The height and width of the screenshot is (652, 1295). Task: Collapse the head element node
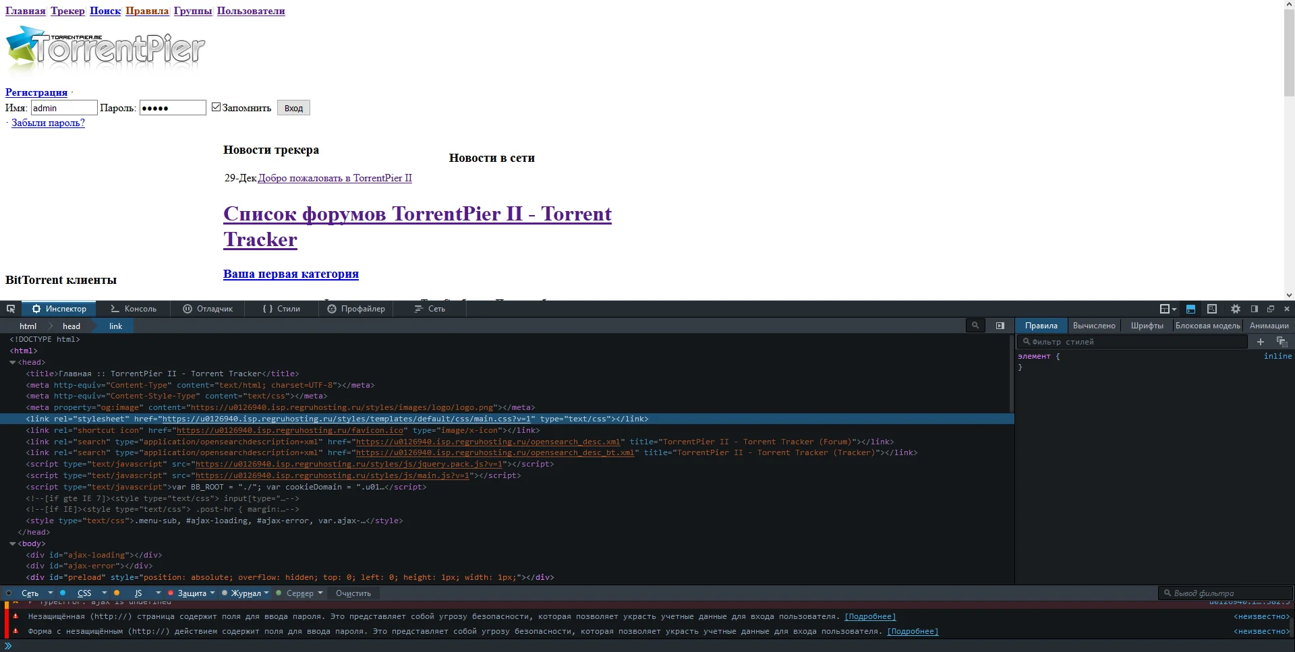(12, 363)
